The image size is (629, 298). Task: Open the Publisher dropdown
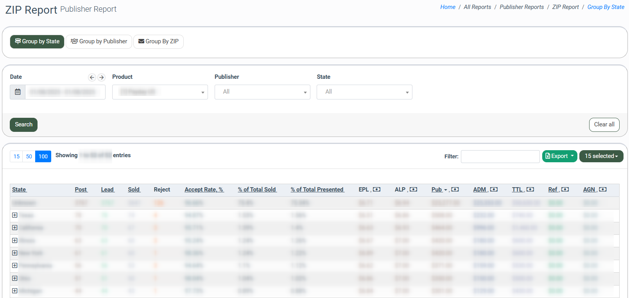pyautogui.click(x=262, y=92)
